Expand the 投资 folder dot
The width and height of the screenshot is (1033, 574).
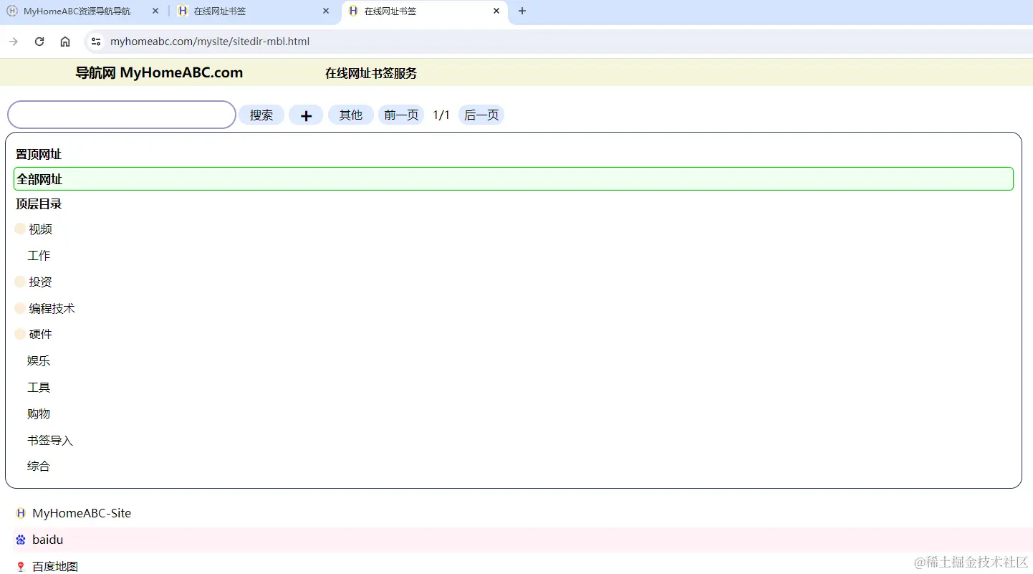(x=20, y=282)
